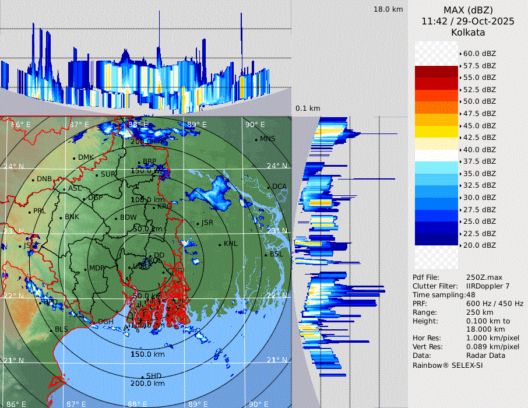
Task: Click the BDW station marker
Action: click(x=116, y=219)
